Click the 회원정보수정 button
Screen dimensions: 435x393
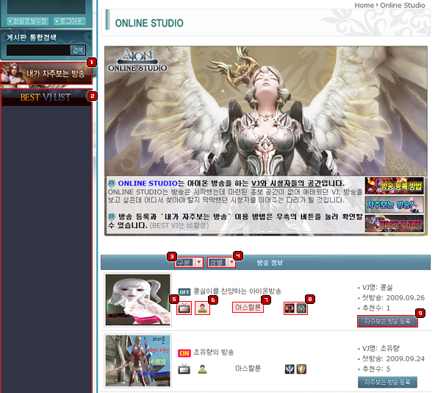coord(27,21)
